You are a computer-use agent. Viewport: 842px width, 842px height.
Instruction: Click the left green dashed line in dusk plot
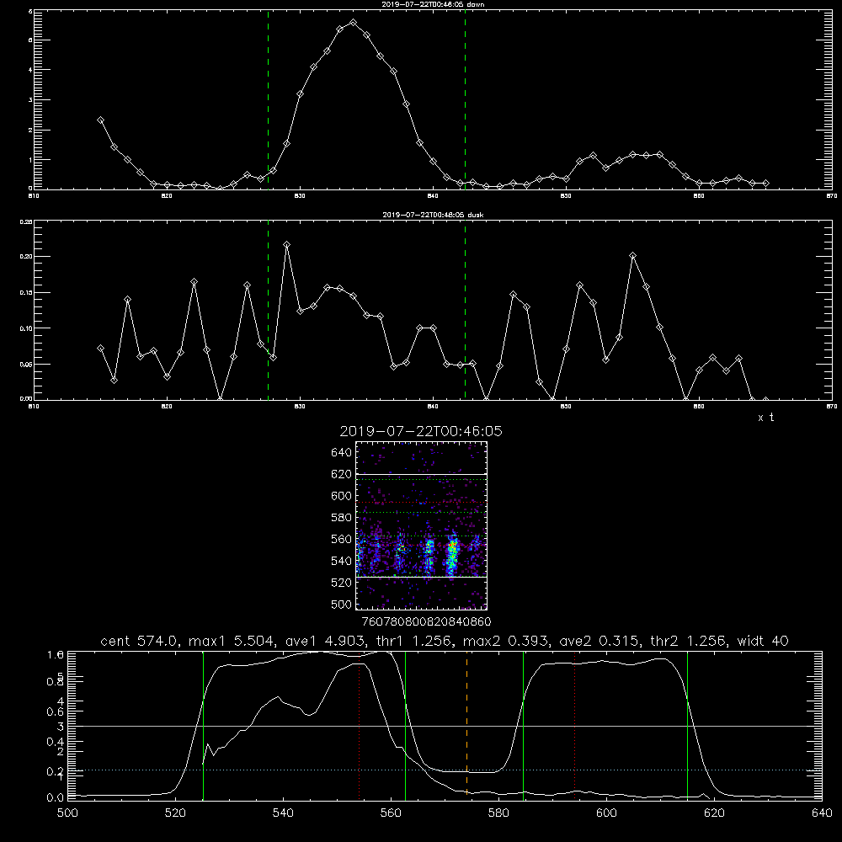(268, 310)
